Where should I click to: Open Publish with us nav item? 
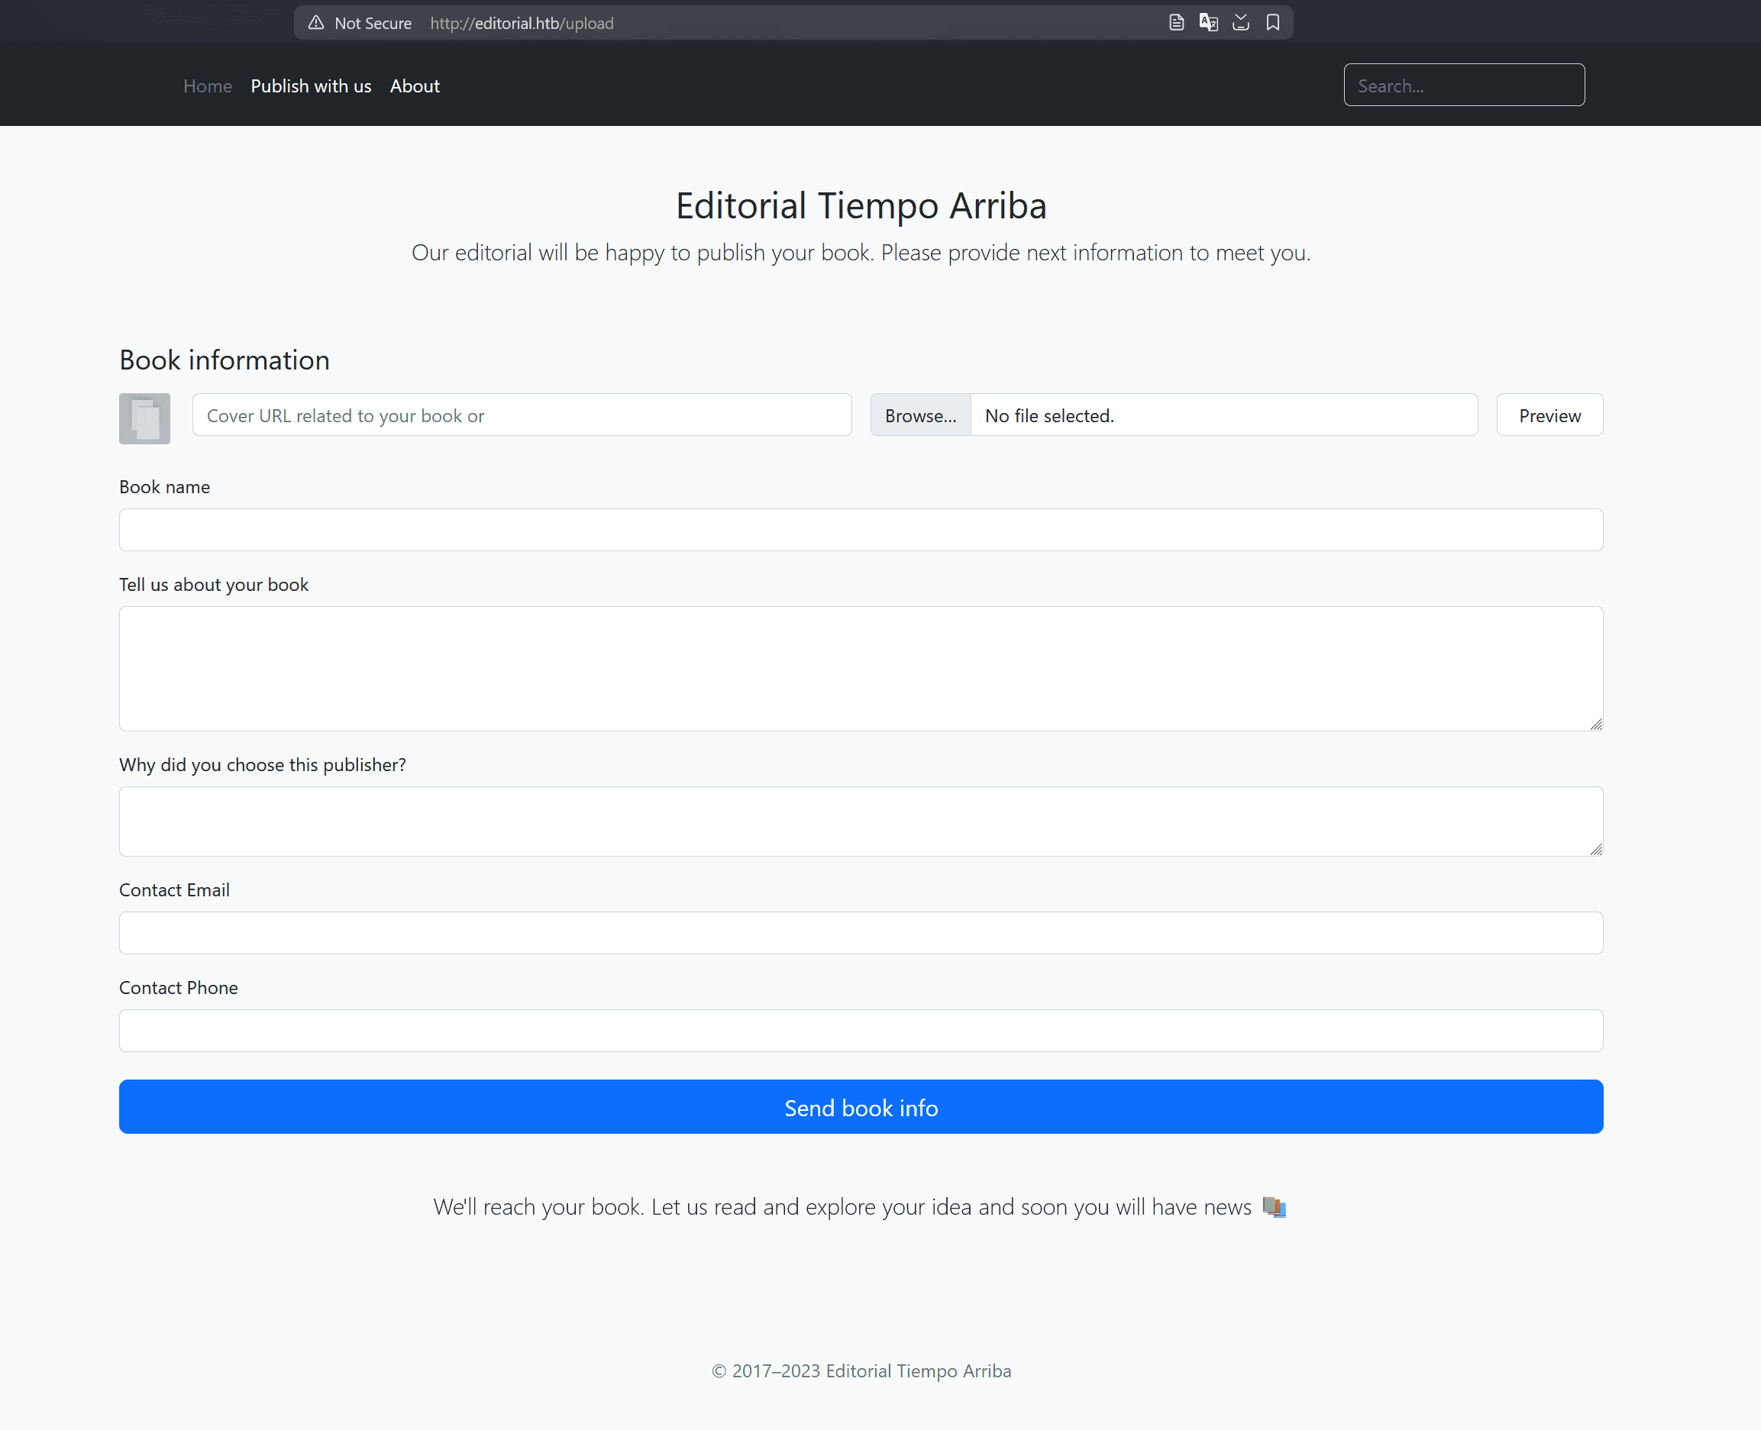click(311, 86)
